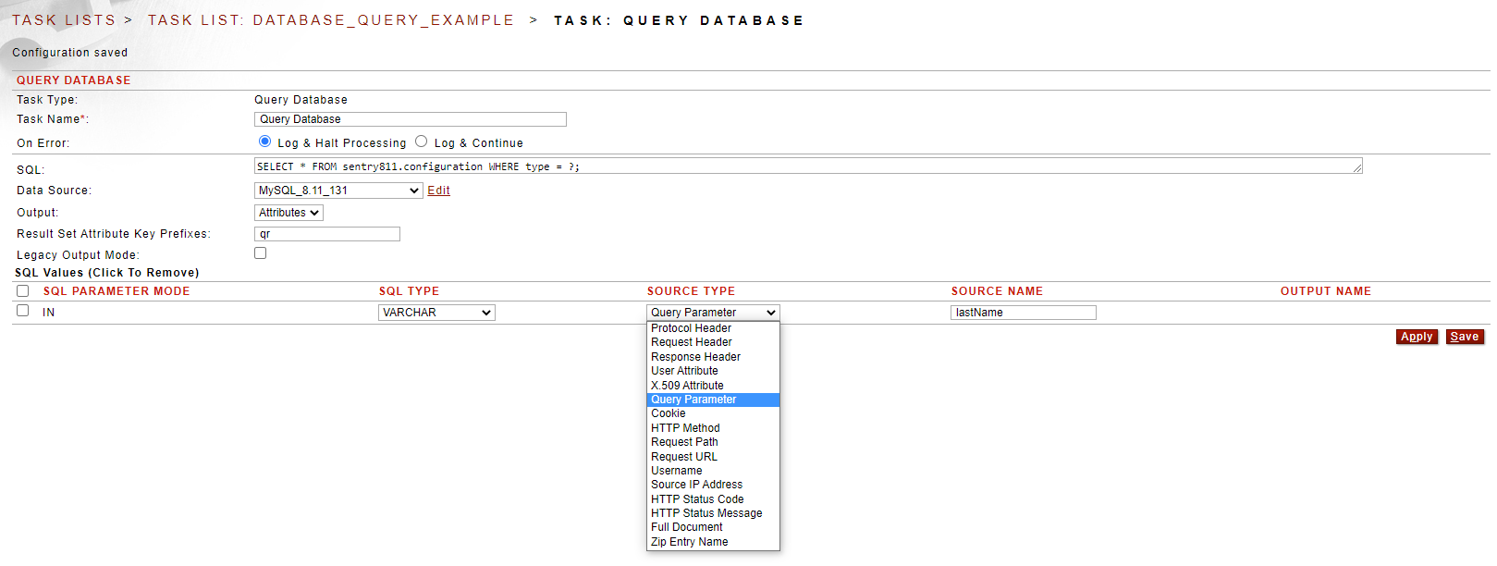Select X.509 Attribute source type

pyautogui.click(x=713, y=386)
